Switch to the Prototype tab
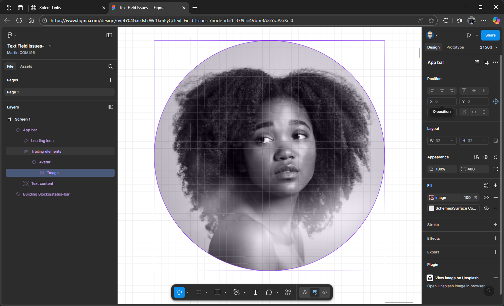The image size is (504, 306). (455, 47)
